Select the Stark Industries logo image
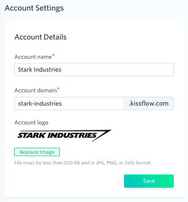188x202 pixels. 64,135
